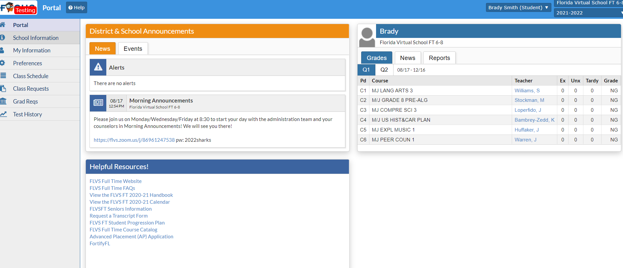Screen dimensions: 623x268
Task: Click the My Information person icon
Action: [2, 50]
